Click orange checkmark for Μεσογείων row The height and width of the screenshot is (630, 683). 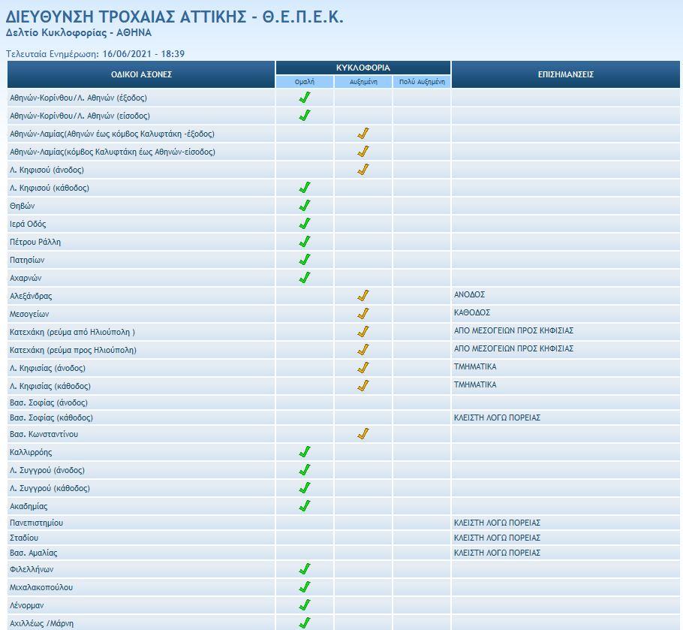tap(363, 314)
